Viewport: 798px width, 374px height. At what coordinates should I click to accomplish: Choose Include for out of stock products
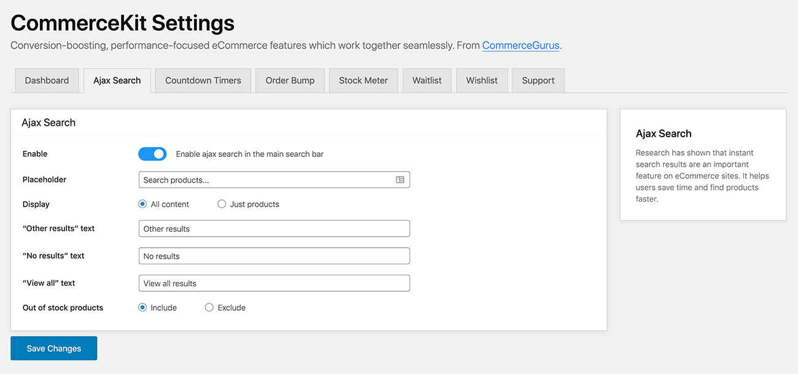[142, 308]
